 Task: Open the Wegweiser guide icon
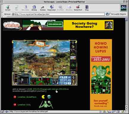[52, 8]
